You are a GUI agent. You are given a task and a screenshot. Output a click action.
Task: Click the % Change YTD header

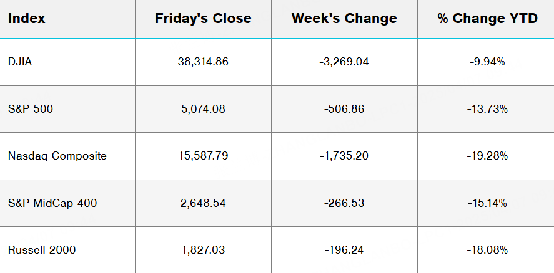tap(487, 19)
